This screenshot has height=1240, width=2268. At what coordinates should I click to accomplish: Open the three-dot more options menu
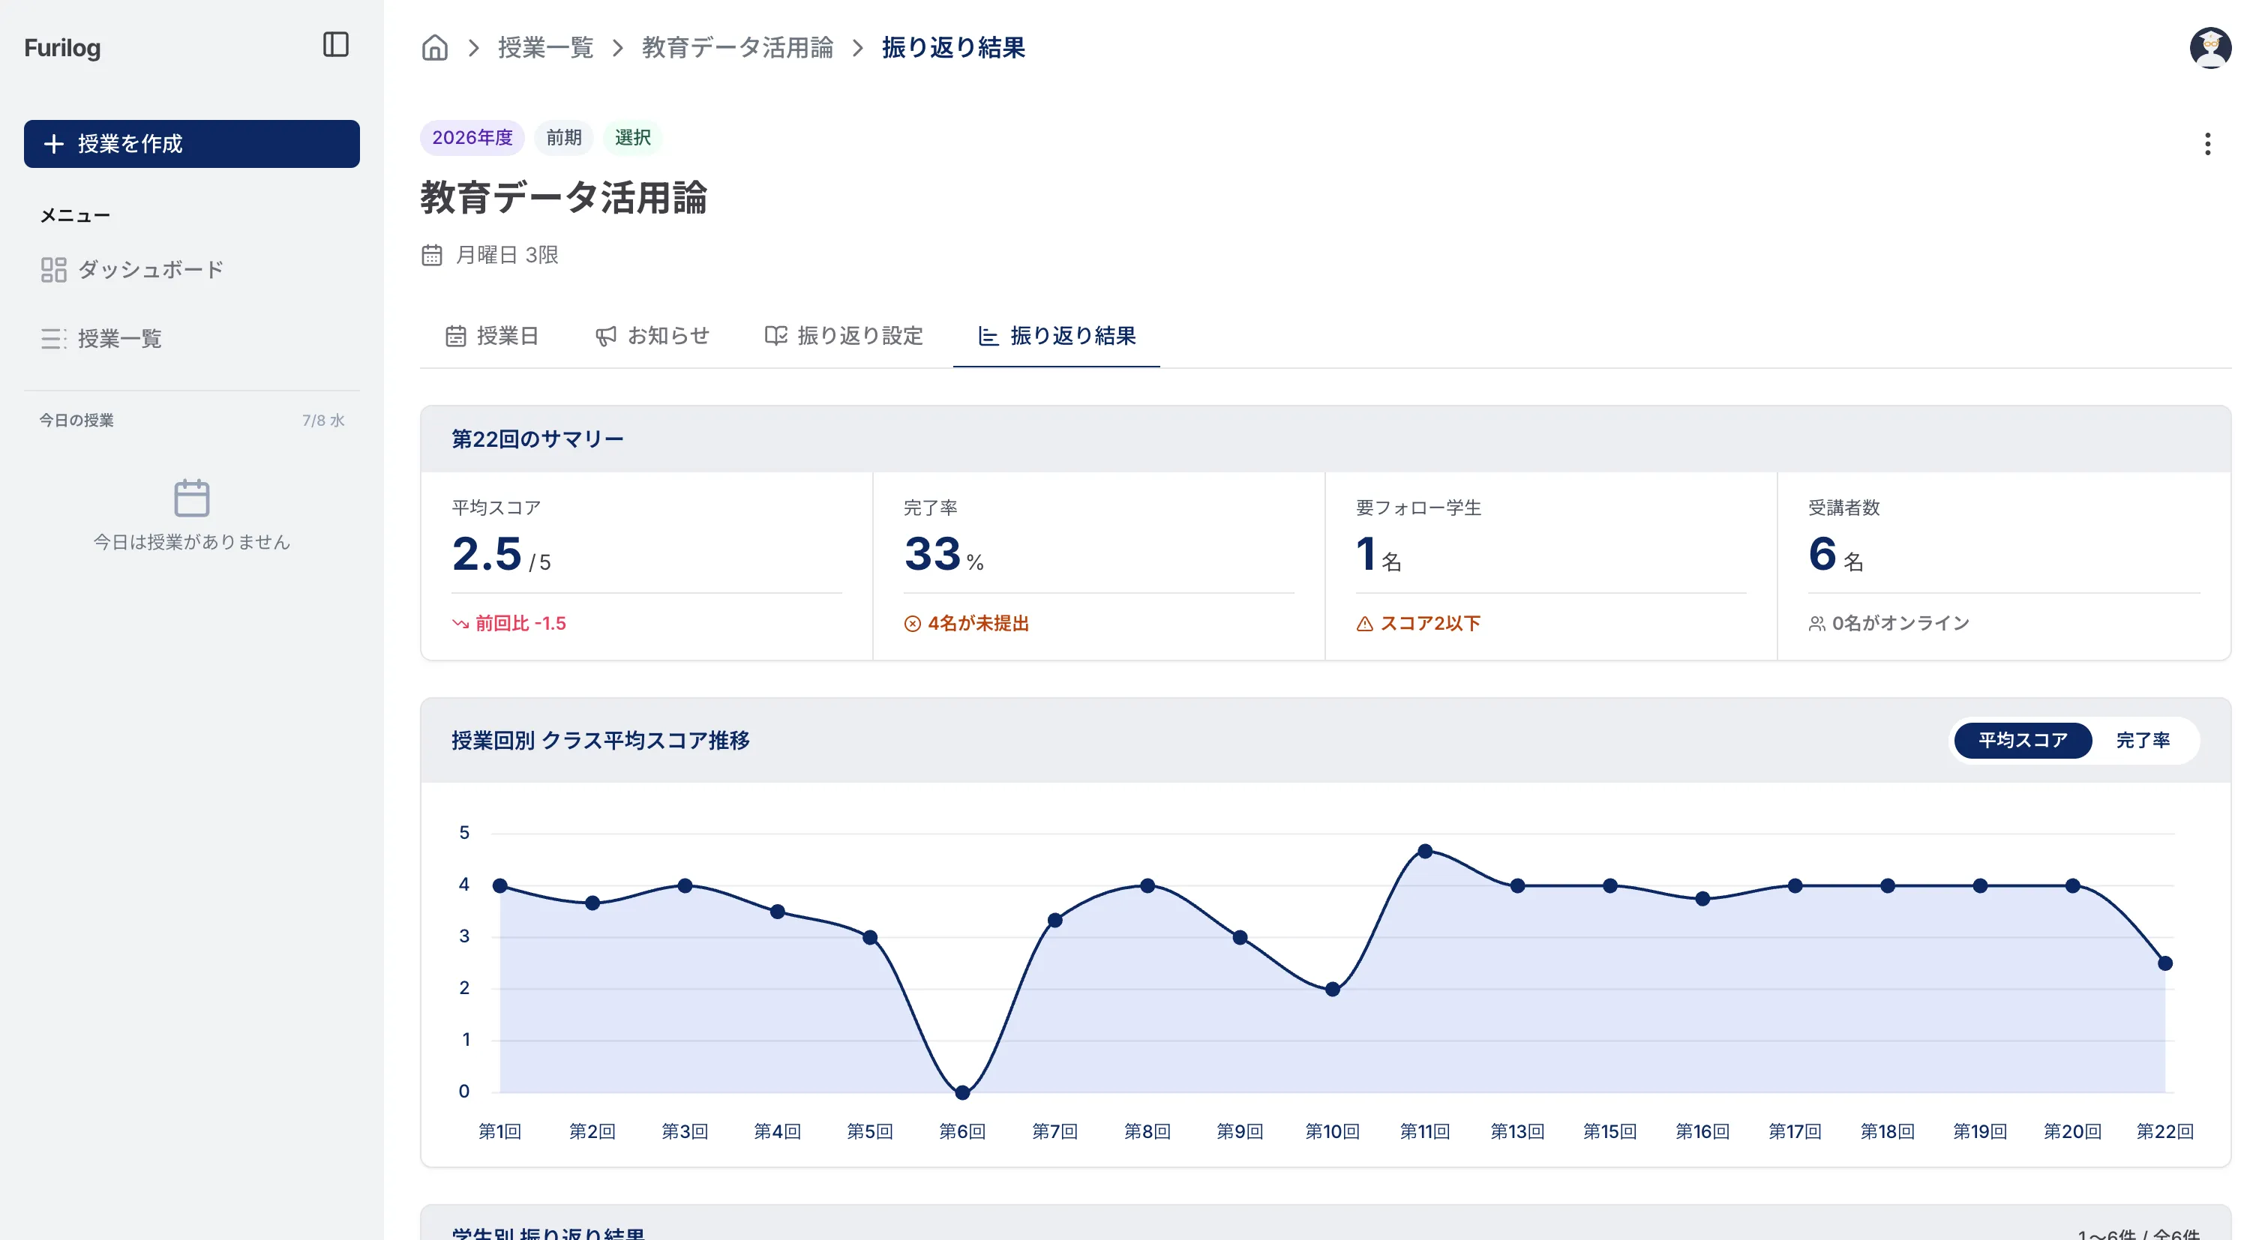pyautogui.click(x=2207, y=145)
